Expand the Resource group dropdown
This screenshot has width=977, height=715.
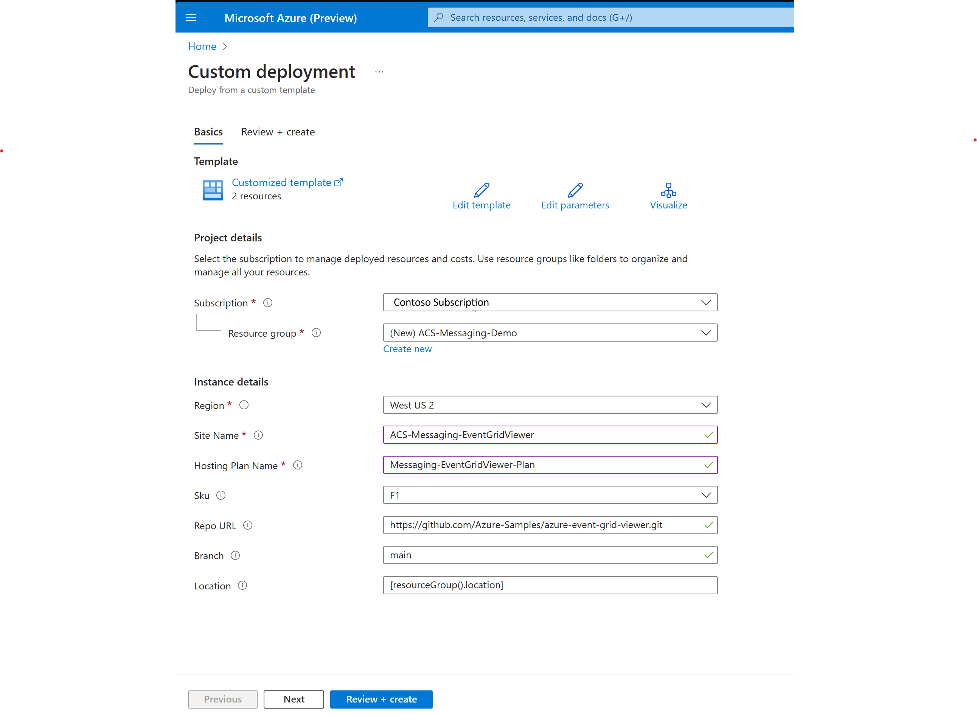[x=550, y=333]
